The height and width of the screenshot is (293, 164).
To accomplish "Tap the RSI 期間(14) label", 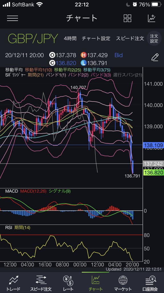I will pyautogui.click(x=22, y=227).
